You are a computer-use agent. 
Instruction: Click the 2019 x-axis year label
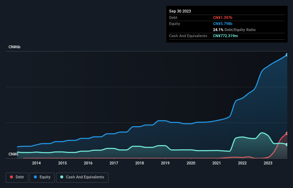165,163
